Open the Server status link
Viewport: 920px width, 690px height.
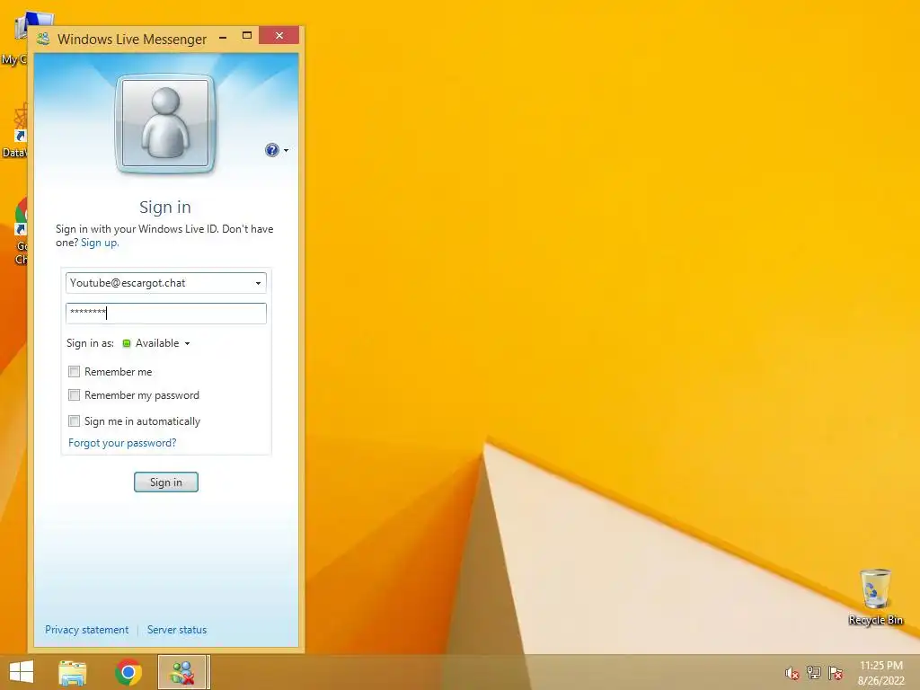[177, 630]
